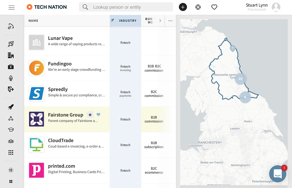Open the people group sidebar icon
292x188 pixels.
click(x=11, y=141)
